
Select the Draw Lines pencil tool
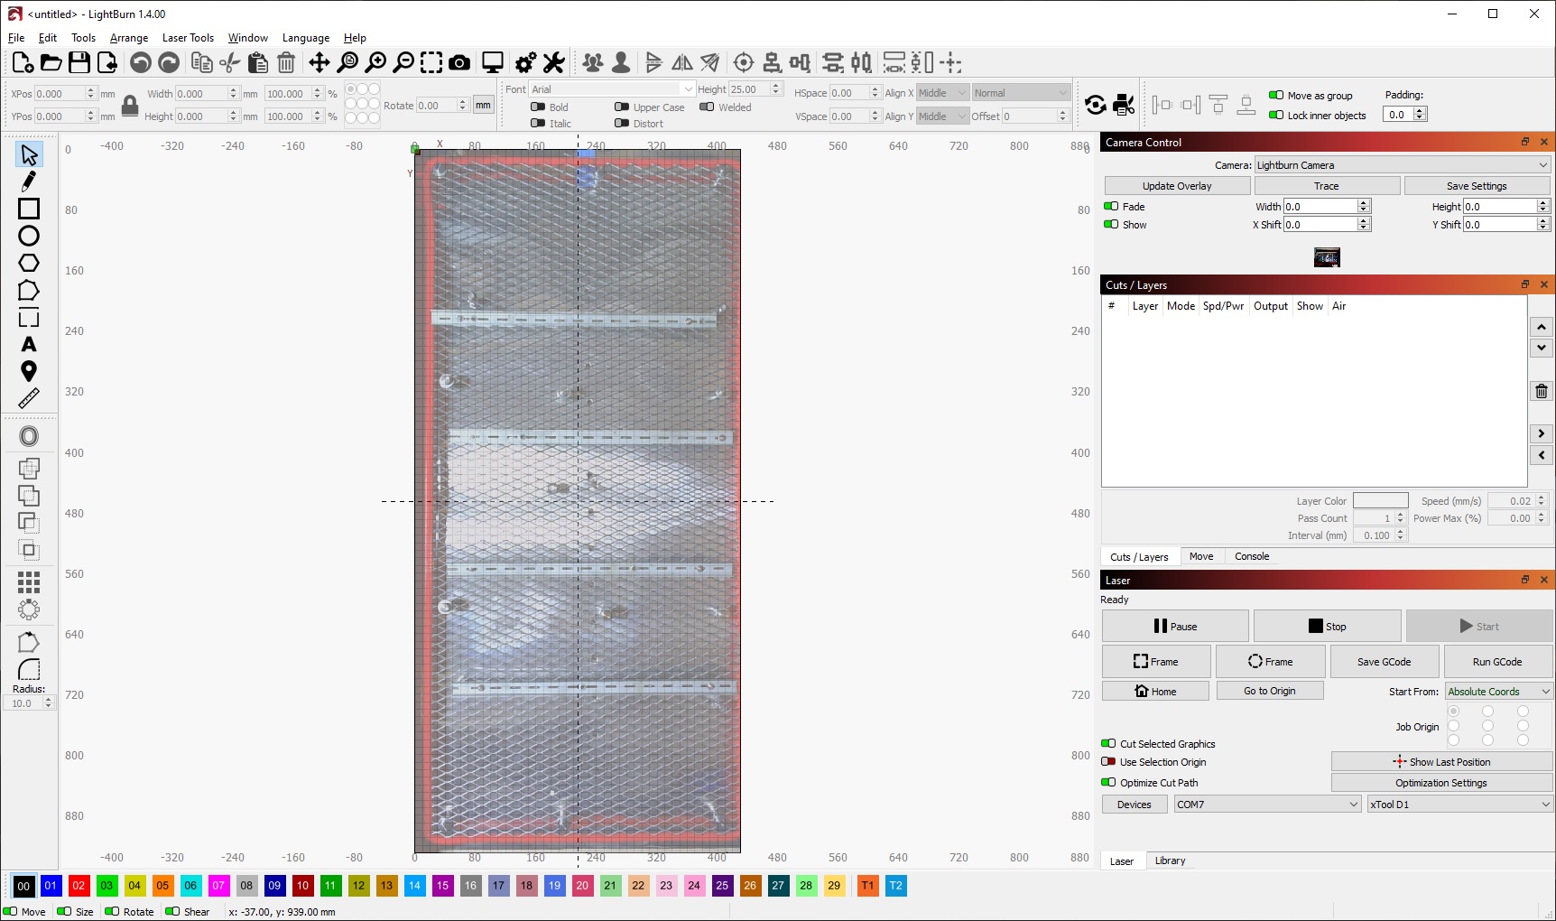click(x=29, y=181)
